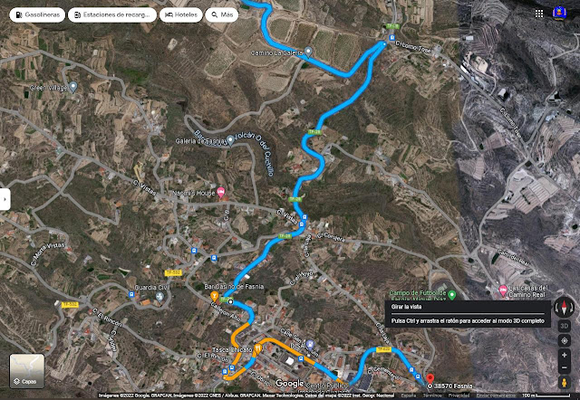Image resolution: width=580 pixels, height=400 pixels.
Task: Select the Street View pegman
Action: (564, 383)
